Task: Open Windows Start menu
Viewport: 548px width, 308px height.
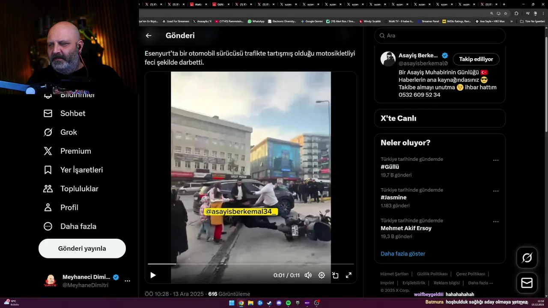Action: point(232,303)
